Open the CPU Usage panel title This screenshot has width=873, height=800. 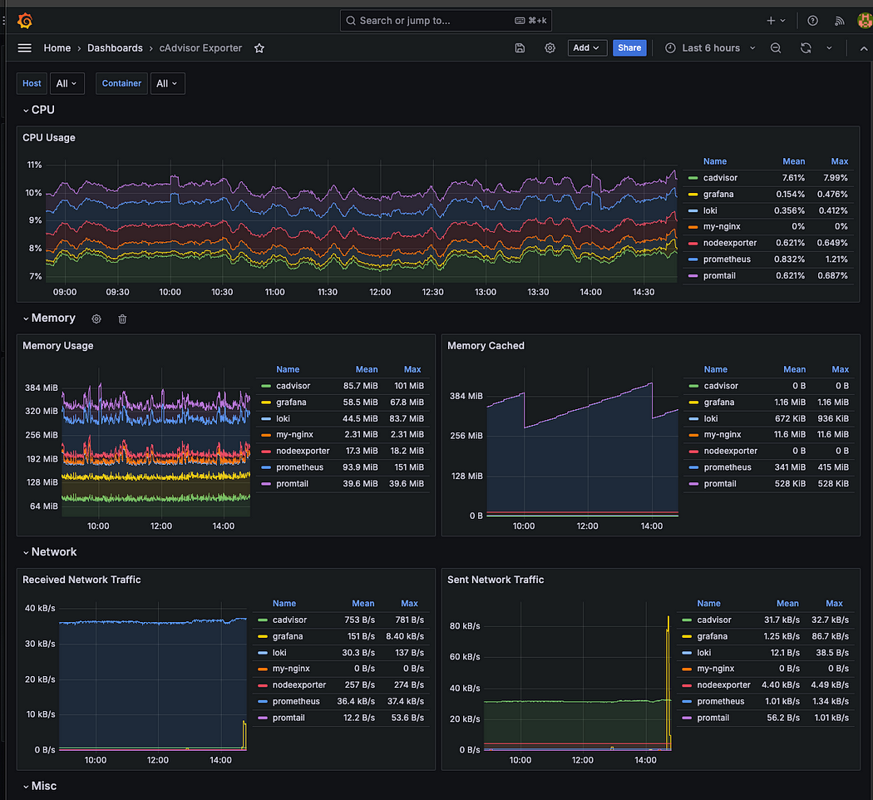[49, 137]
